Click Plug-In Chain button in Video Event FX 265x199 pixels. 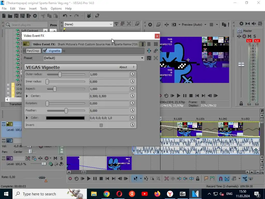(x=149, y=51)
